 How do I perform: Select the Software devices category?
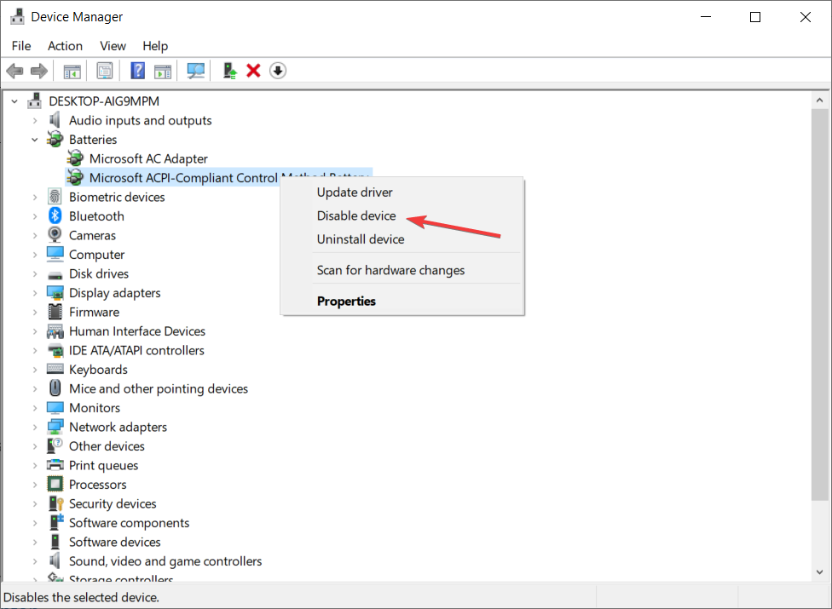[114, 542]
